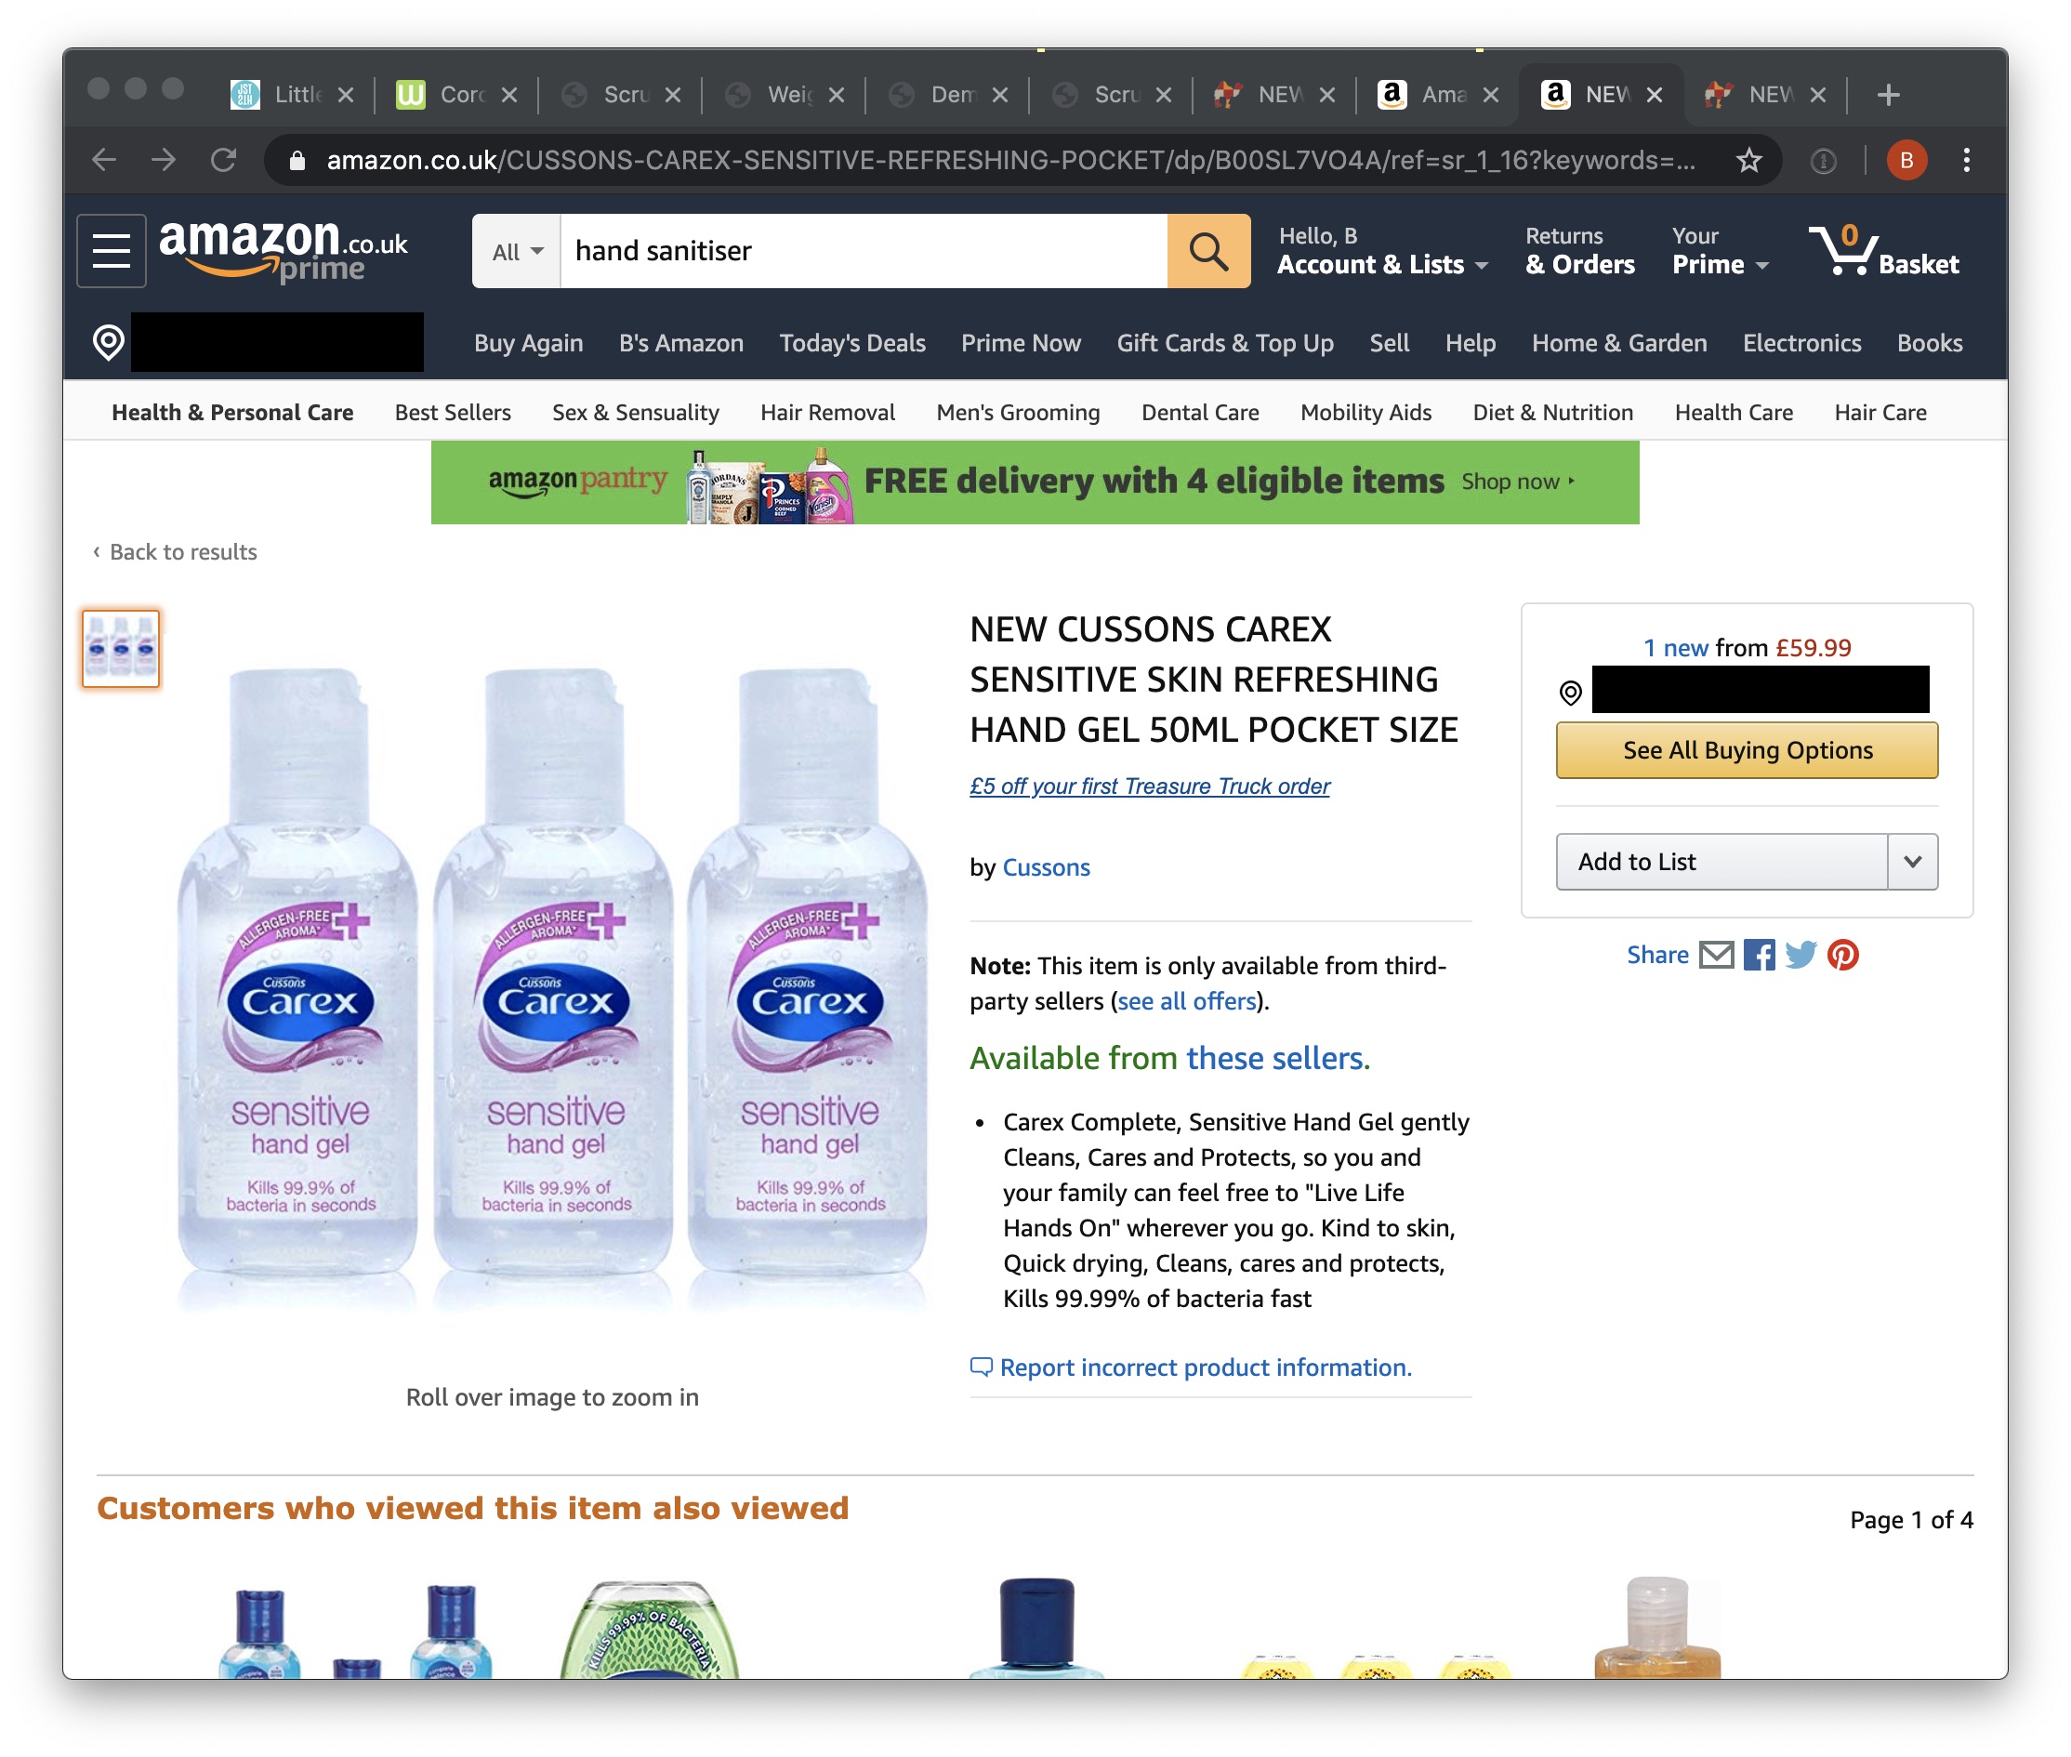Click Share text link
This screenshot has width=2071, height=1757.
[x=1656, y=956]
